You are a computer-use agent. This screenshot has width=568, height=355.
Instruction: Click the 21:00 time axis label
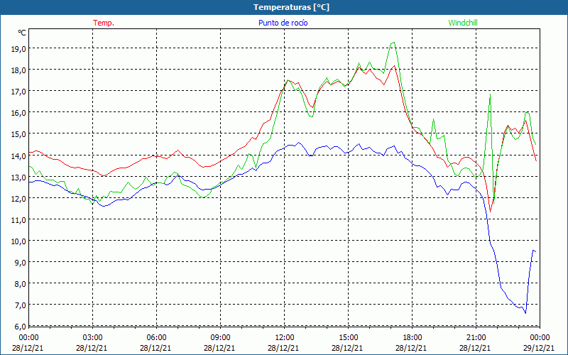click(476, 338)
